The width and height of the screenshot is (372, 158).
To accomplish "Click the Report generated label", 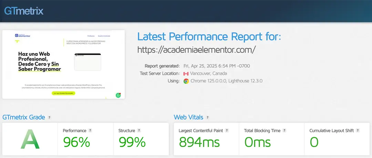I will 162,66.
